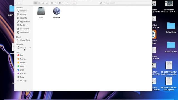Image resolution: width=178 pixels, height=100 pixels.
Task: Open iCloud Drive in the sidebar
Action: pos(25,40)
